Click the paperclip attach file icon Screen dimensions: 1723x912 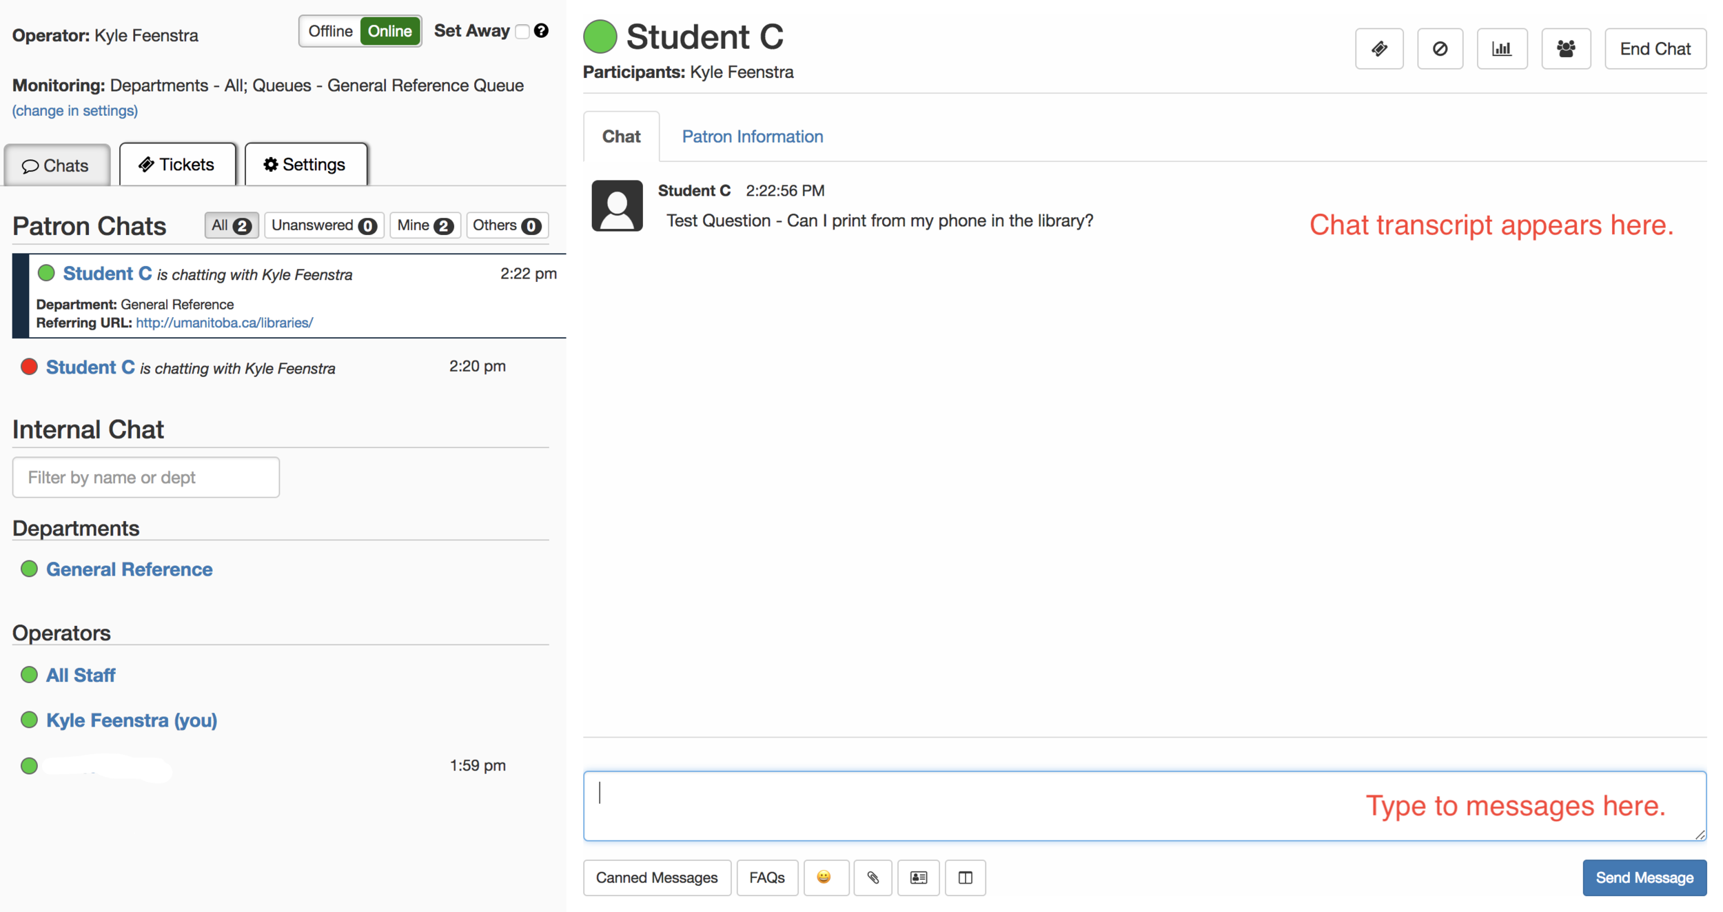point(873,877)
